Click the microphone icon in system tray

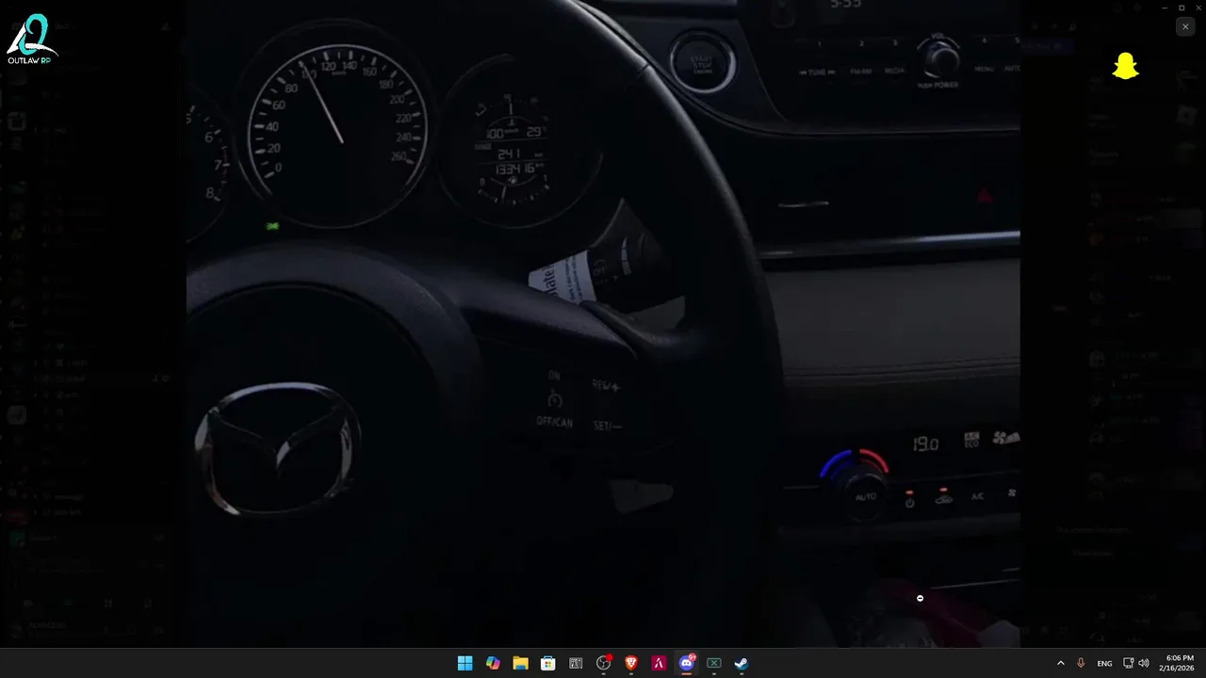click(x=1081, y=663)
